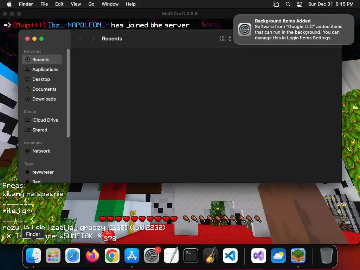Open Google Chrome in the Dock
The height and width of the screenshot is (270, 360).
coord(112,255)
